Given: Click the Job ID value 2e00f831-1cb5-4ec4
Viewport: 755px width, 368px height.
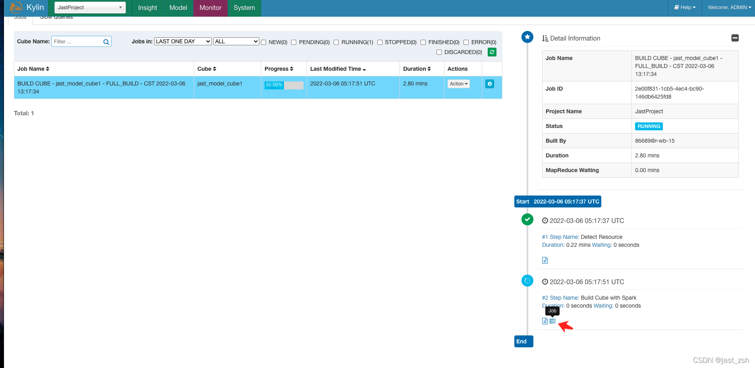Looking at the screenshot, I should click(x=670, y=93).
